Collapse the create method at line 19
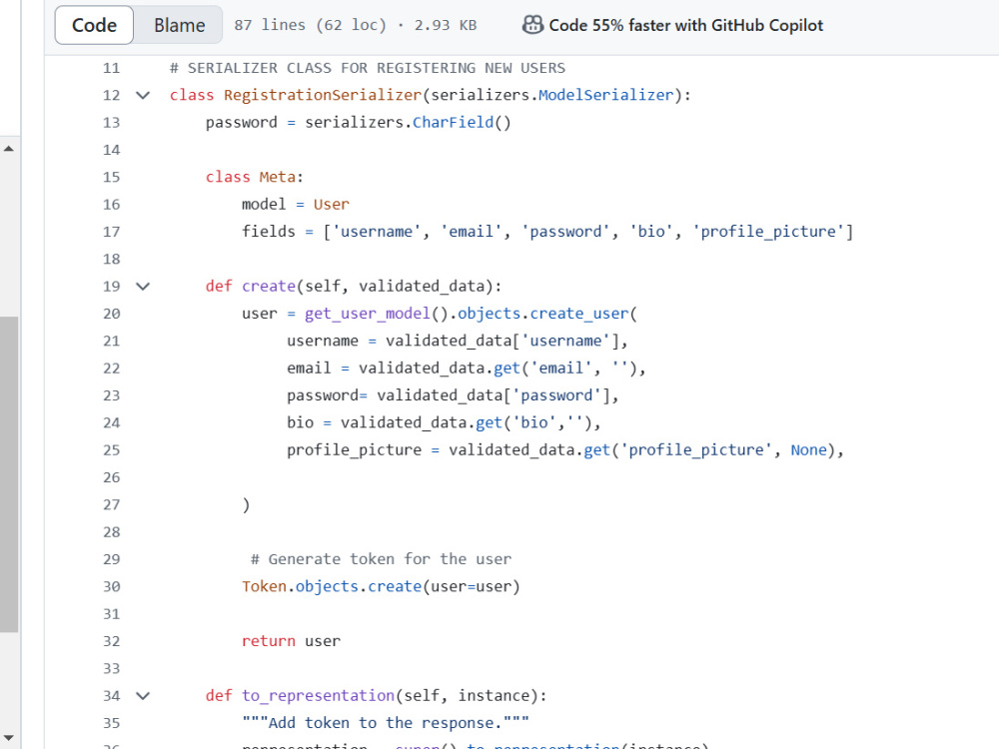The height and width of the screenshot is (749, 999). 143,287
